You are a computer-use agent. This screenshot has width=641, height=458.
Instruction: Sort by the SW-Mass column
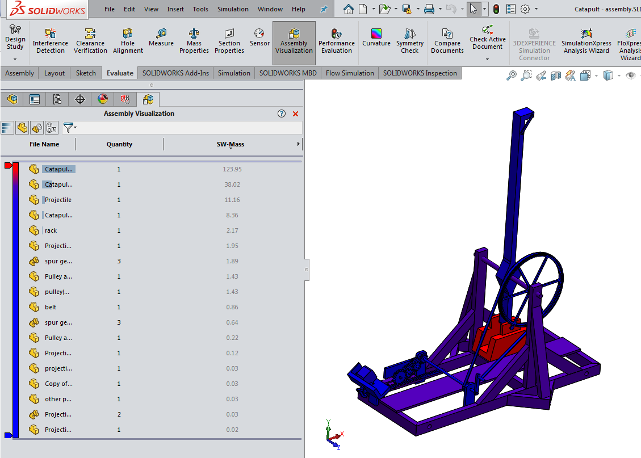tap(230, 144)
